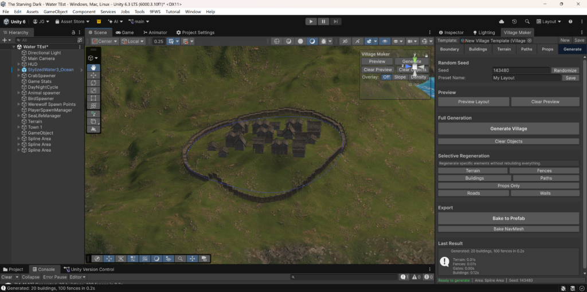The width and height of the screenshot is (587, 292).
Task: Expand the Town 1 hierarchy item
Action: (18, 127)
